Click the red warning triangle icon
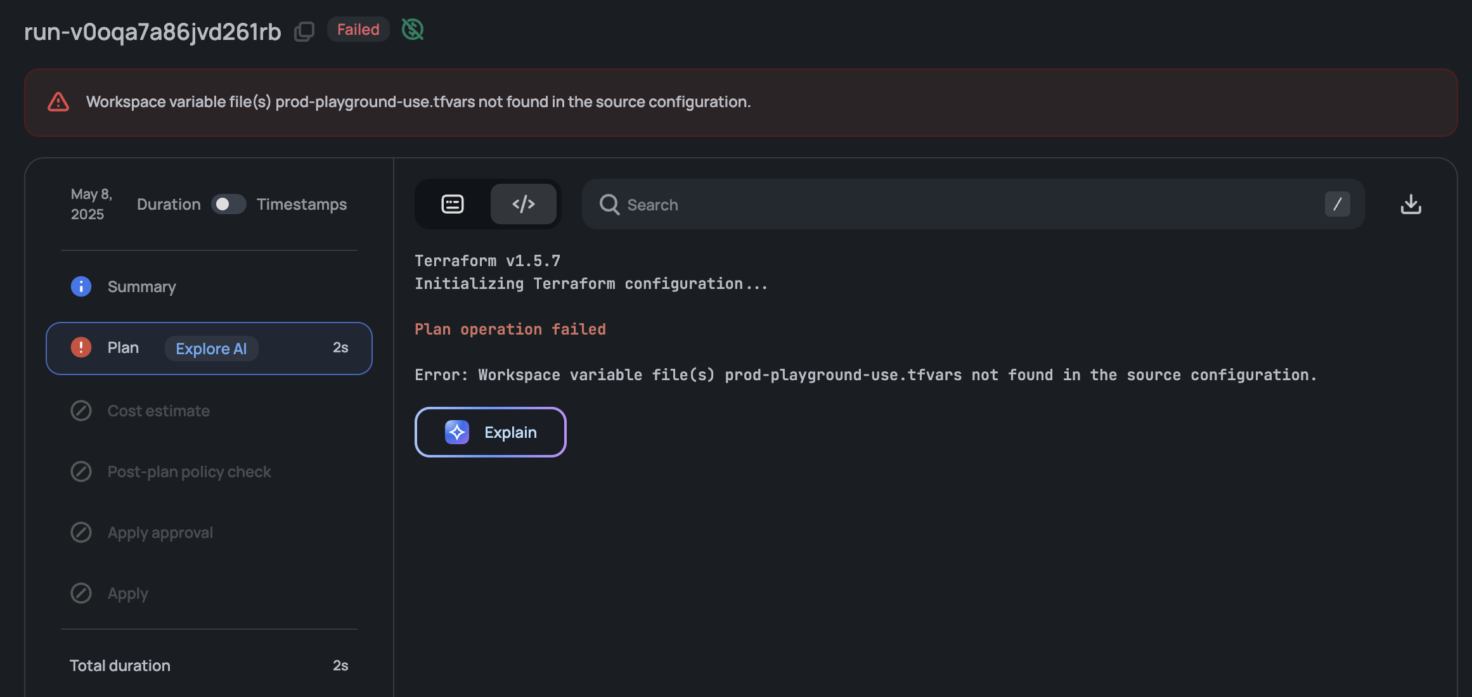The width and height of the screenshot is (1472, 697). pos(58,102)
